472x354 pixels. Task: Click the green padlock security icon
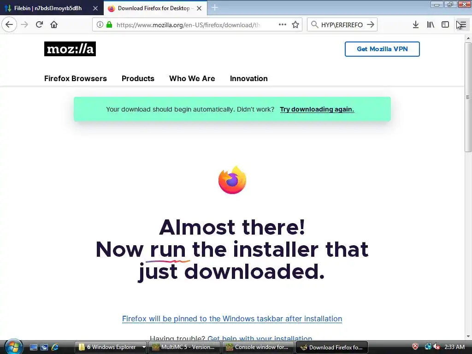pos(109,24)
